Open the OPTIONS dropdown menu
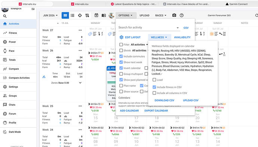258x147 pixels. (126, 15)
